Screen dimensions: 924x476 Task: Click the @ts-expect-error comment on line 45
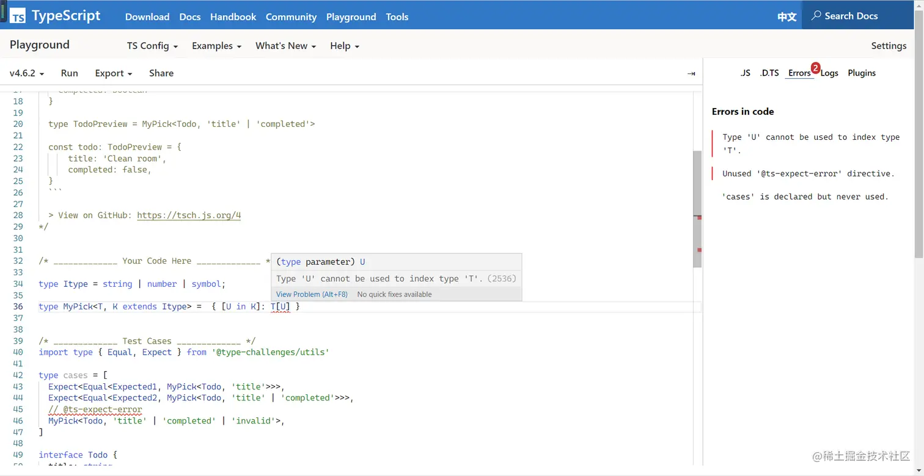point(95,409)
